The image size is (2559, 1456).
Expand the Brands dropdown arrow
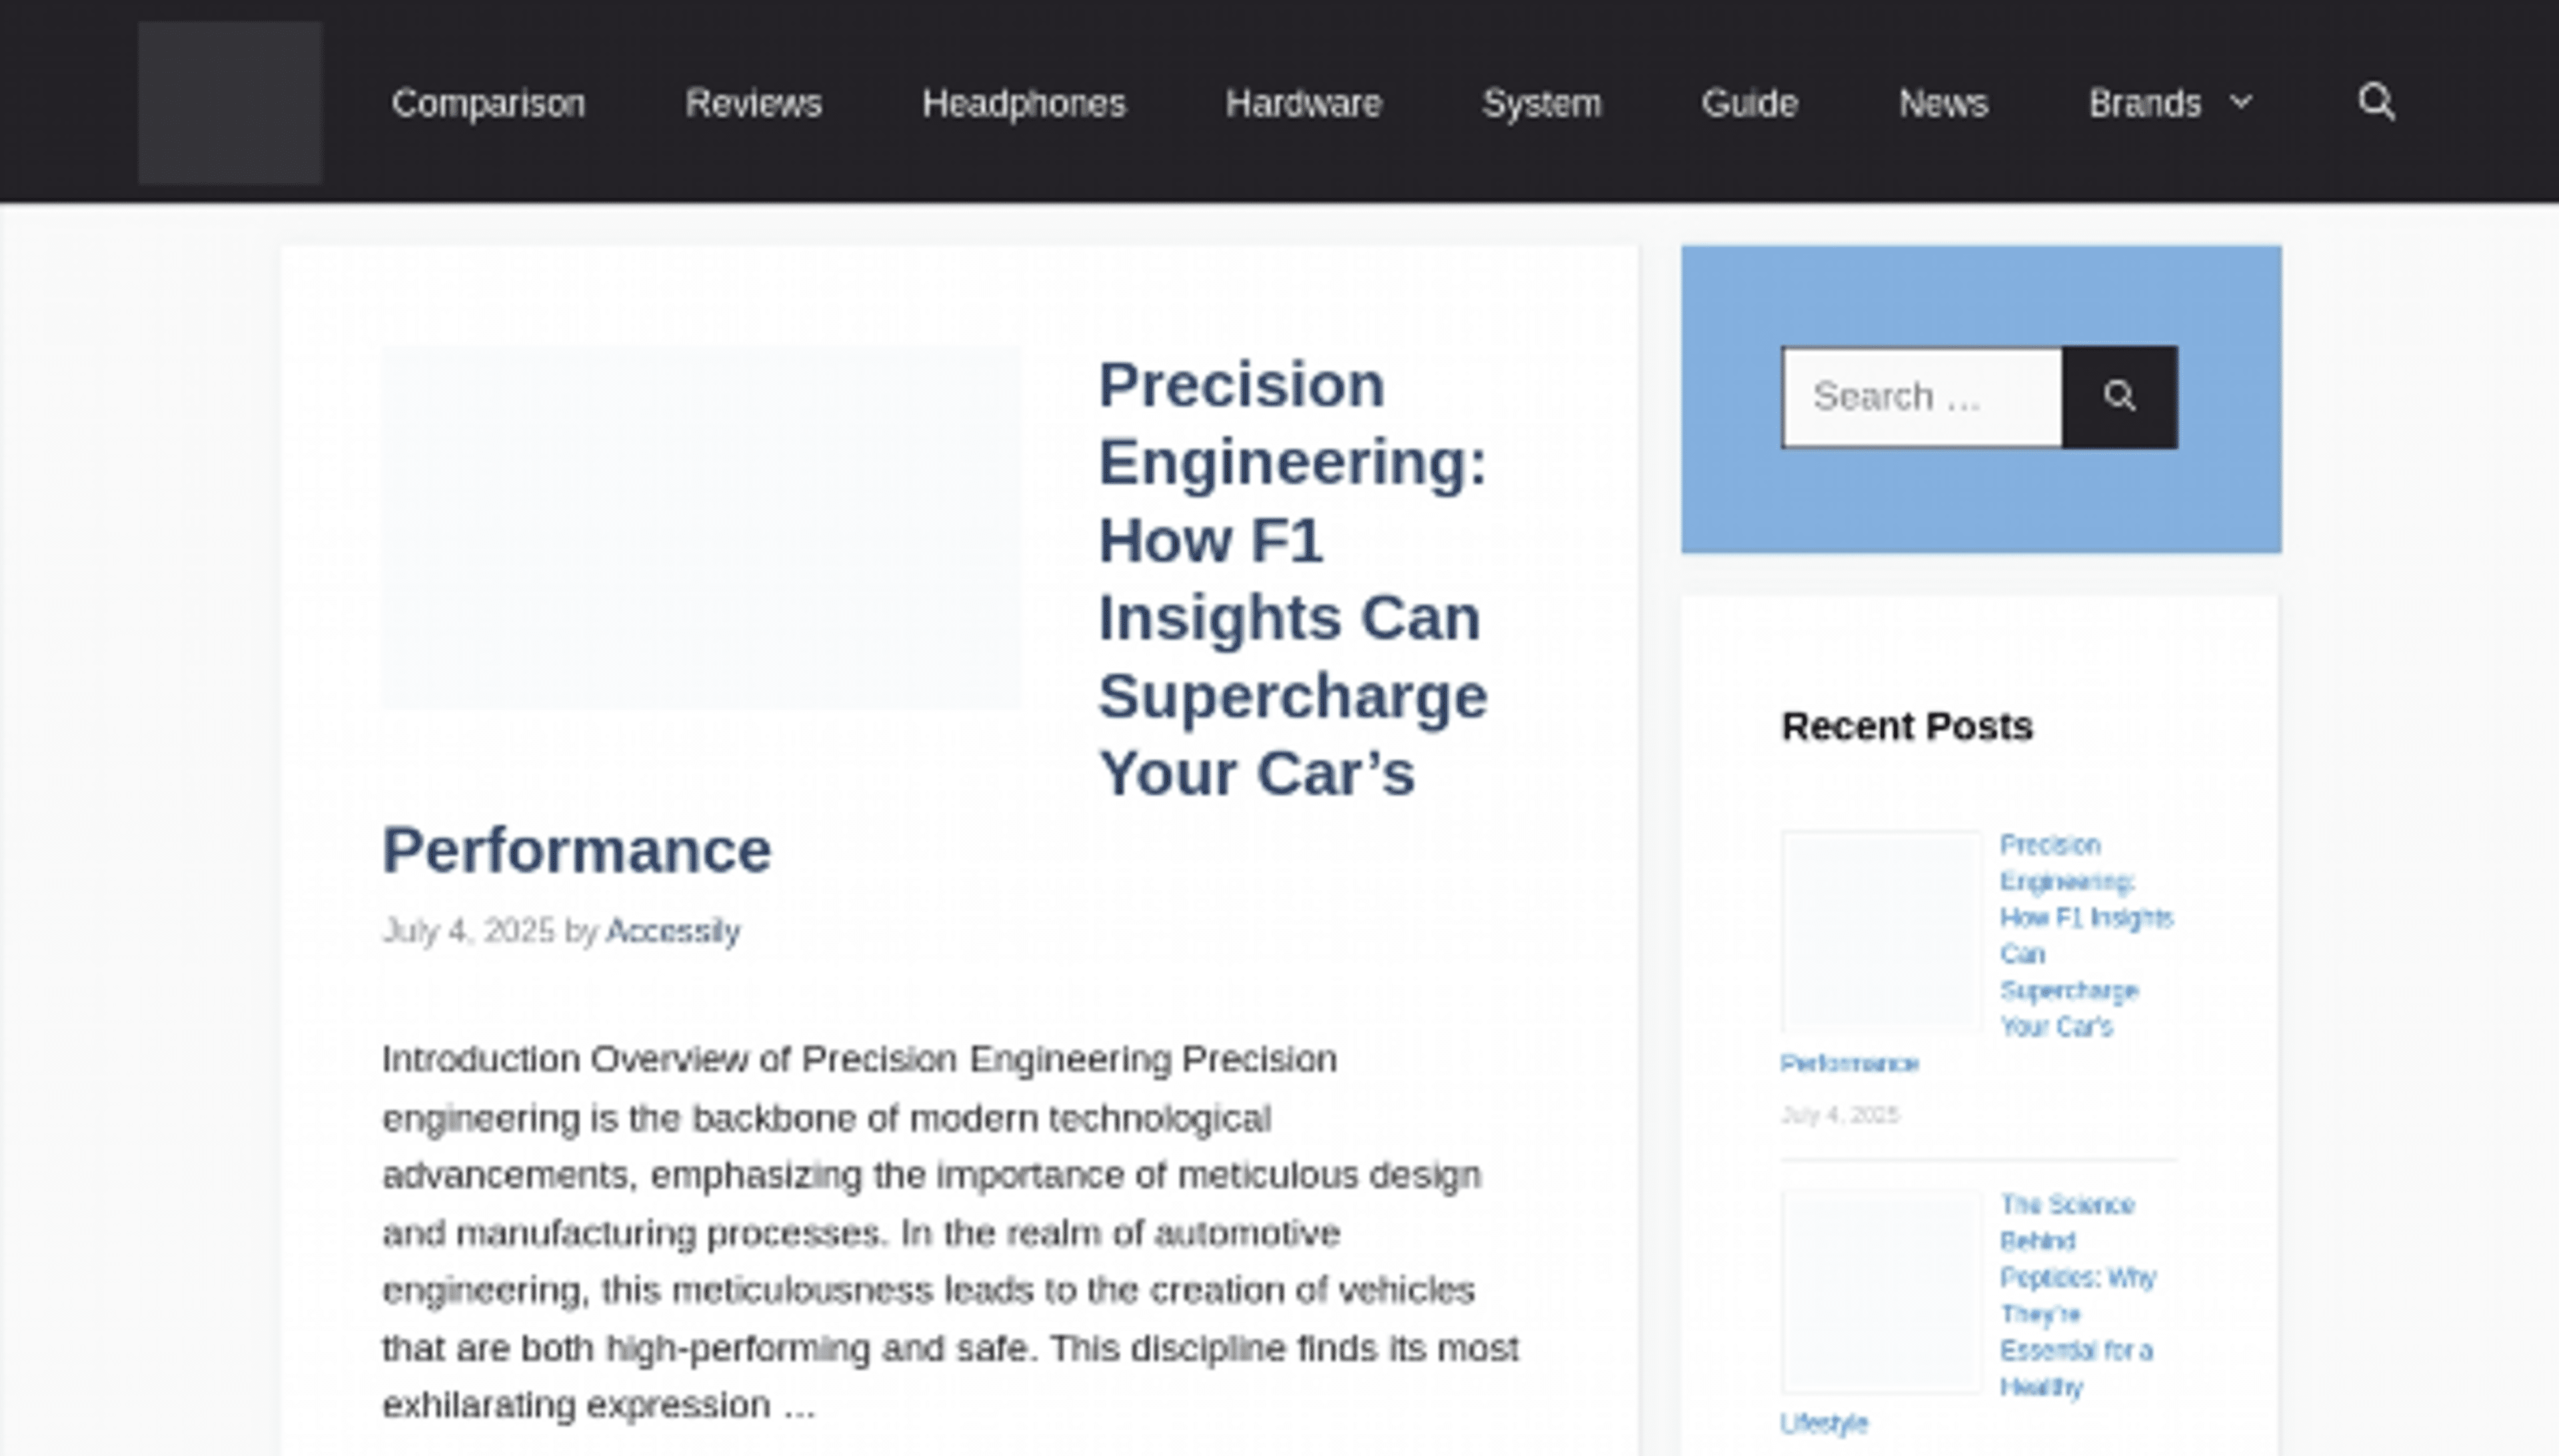click(2242, 102)
